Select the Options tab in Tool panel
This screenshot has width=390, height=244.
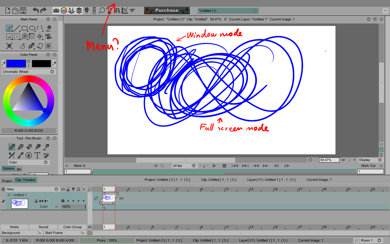pos(9,168)
